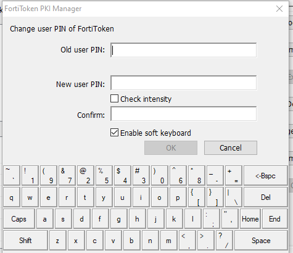Screen dimensions: 293x253
Task: Tap the f key on soft keyboard
Action: [x=101, y=218]
